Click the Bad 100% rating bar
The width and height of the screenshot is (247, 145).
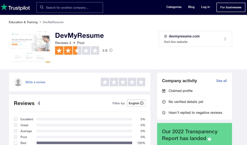84,143
